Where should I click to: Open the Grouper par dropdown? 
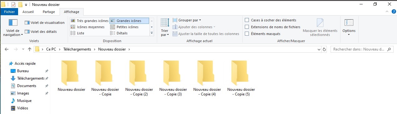point(187,20)
